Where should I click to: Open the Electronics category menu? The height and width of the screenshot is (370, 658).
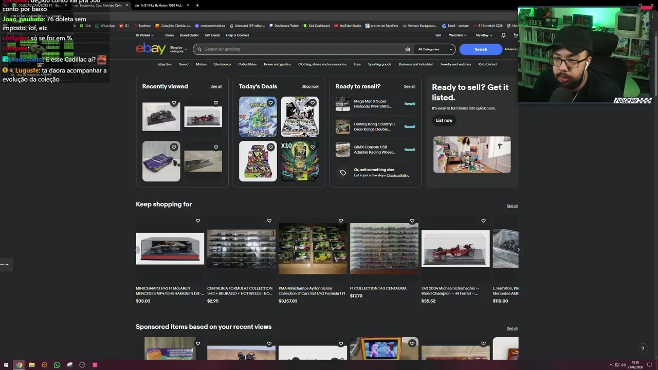(x=223, y=64)
